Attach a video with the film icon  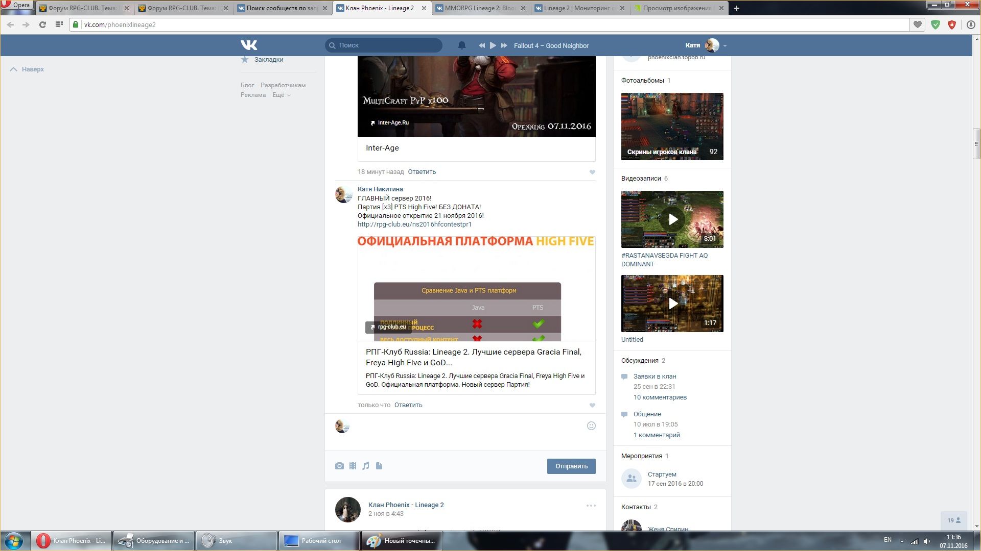pos(353,466)
